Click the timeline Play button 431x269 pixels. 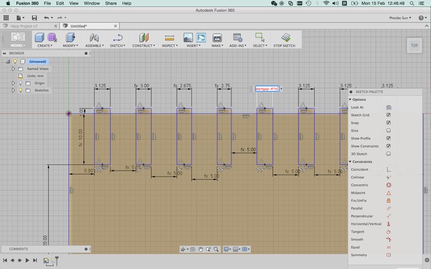coord(27,260)
